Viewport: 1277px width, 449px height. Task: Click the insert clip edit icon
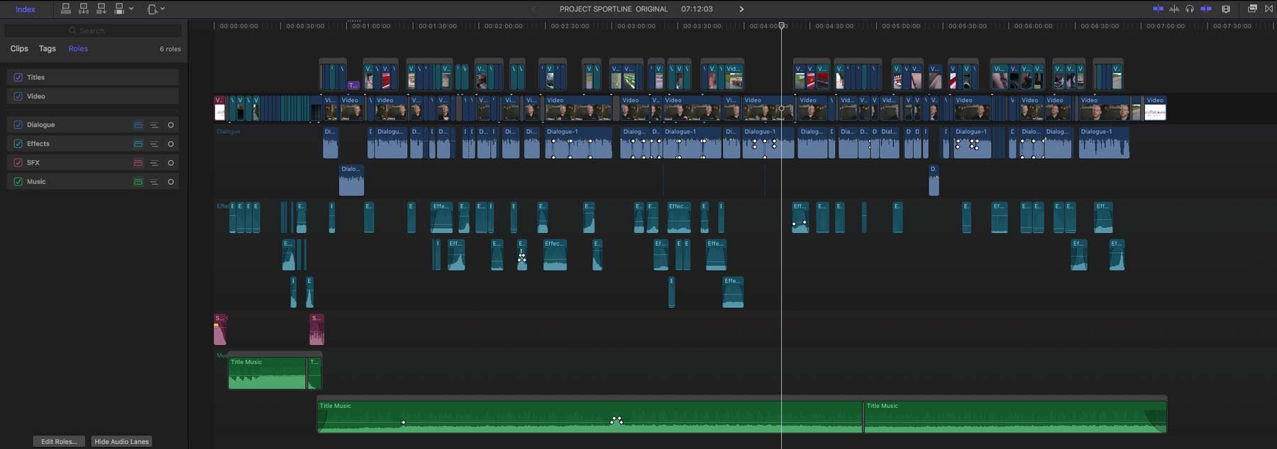point(84,8)
